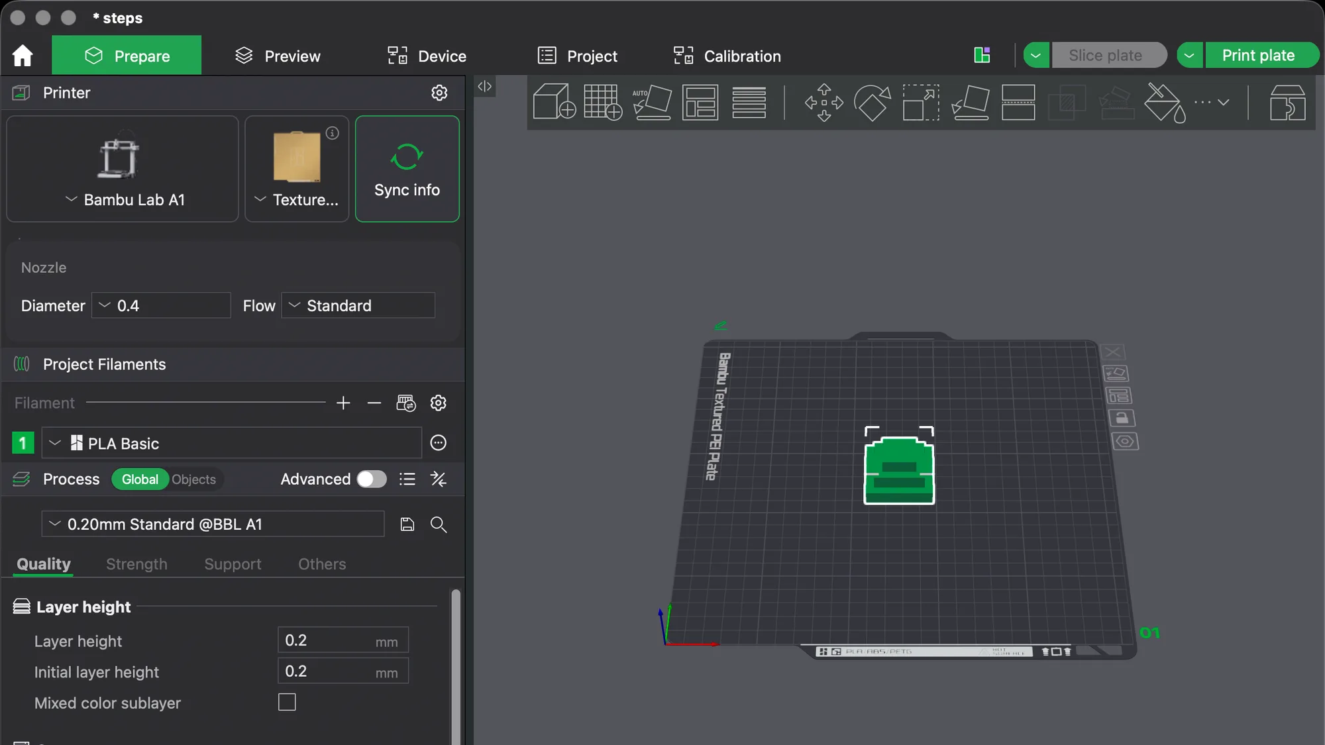Open the Textured plate type dropdown
The width and height of the screenshot is (1325, 745).
coord(297,169)
